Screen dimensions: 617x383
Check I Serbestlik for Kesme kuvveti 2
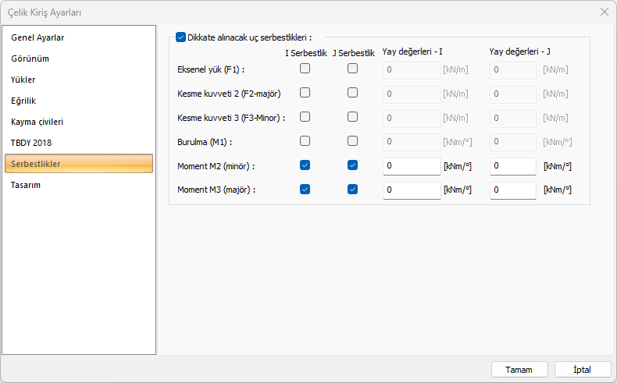[305, 93]
